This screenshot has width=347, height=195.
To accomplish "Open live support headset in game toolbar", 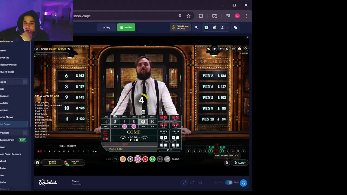I will (246, 49).
